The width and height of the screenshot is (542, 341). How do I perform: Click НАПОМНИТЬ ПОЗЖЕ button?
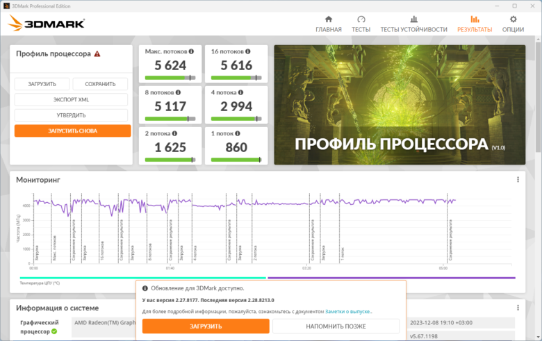coord(336,326)
